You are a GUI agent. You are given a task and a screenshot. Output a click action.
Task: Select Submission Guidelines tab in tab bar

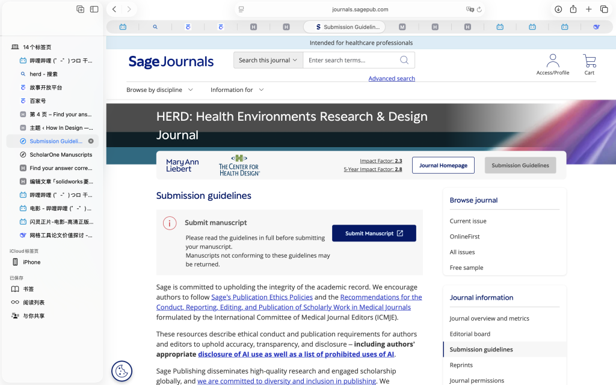[x=344, y=26]
